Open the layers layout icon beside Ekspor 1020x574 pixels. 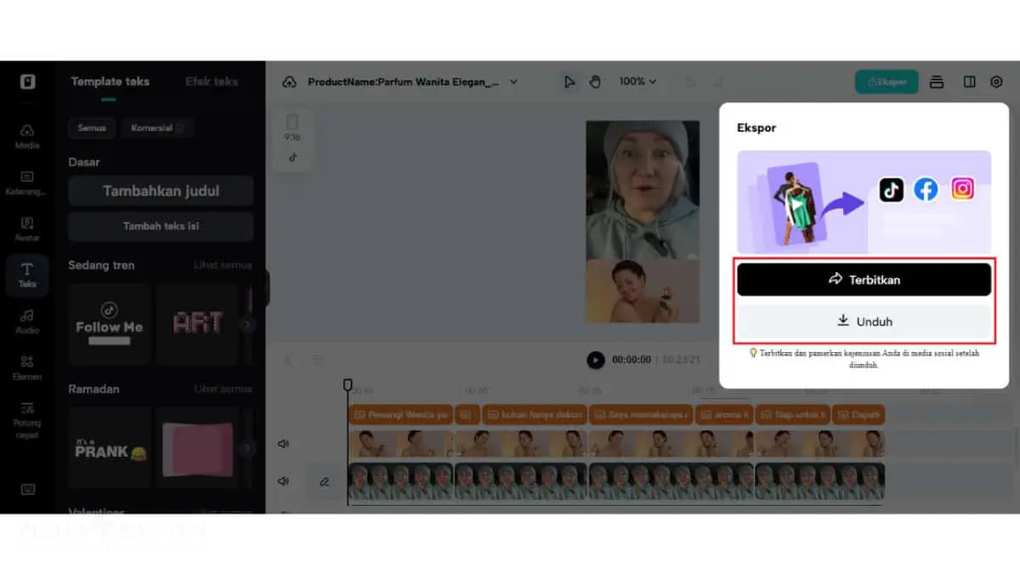pyautogui.click(x=937, y=82)
